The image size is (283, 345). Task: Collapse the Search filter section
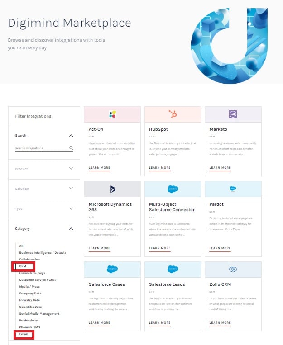(x=71, y=136)
